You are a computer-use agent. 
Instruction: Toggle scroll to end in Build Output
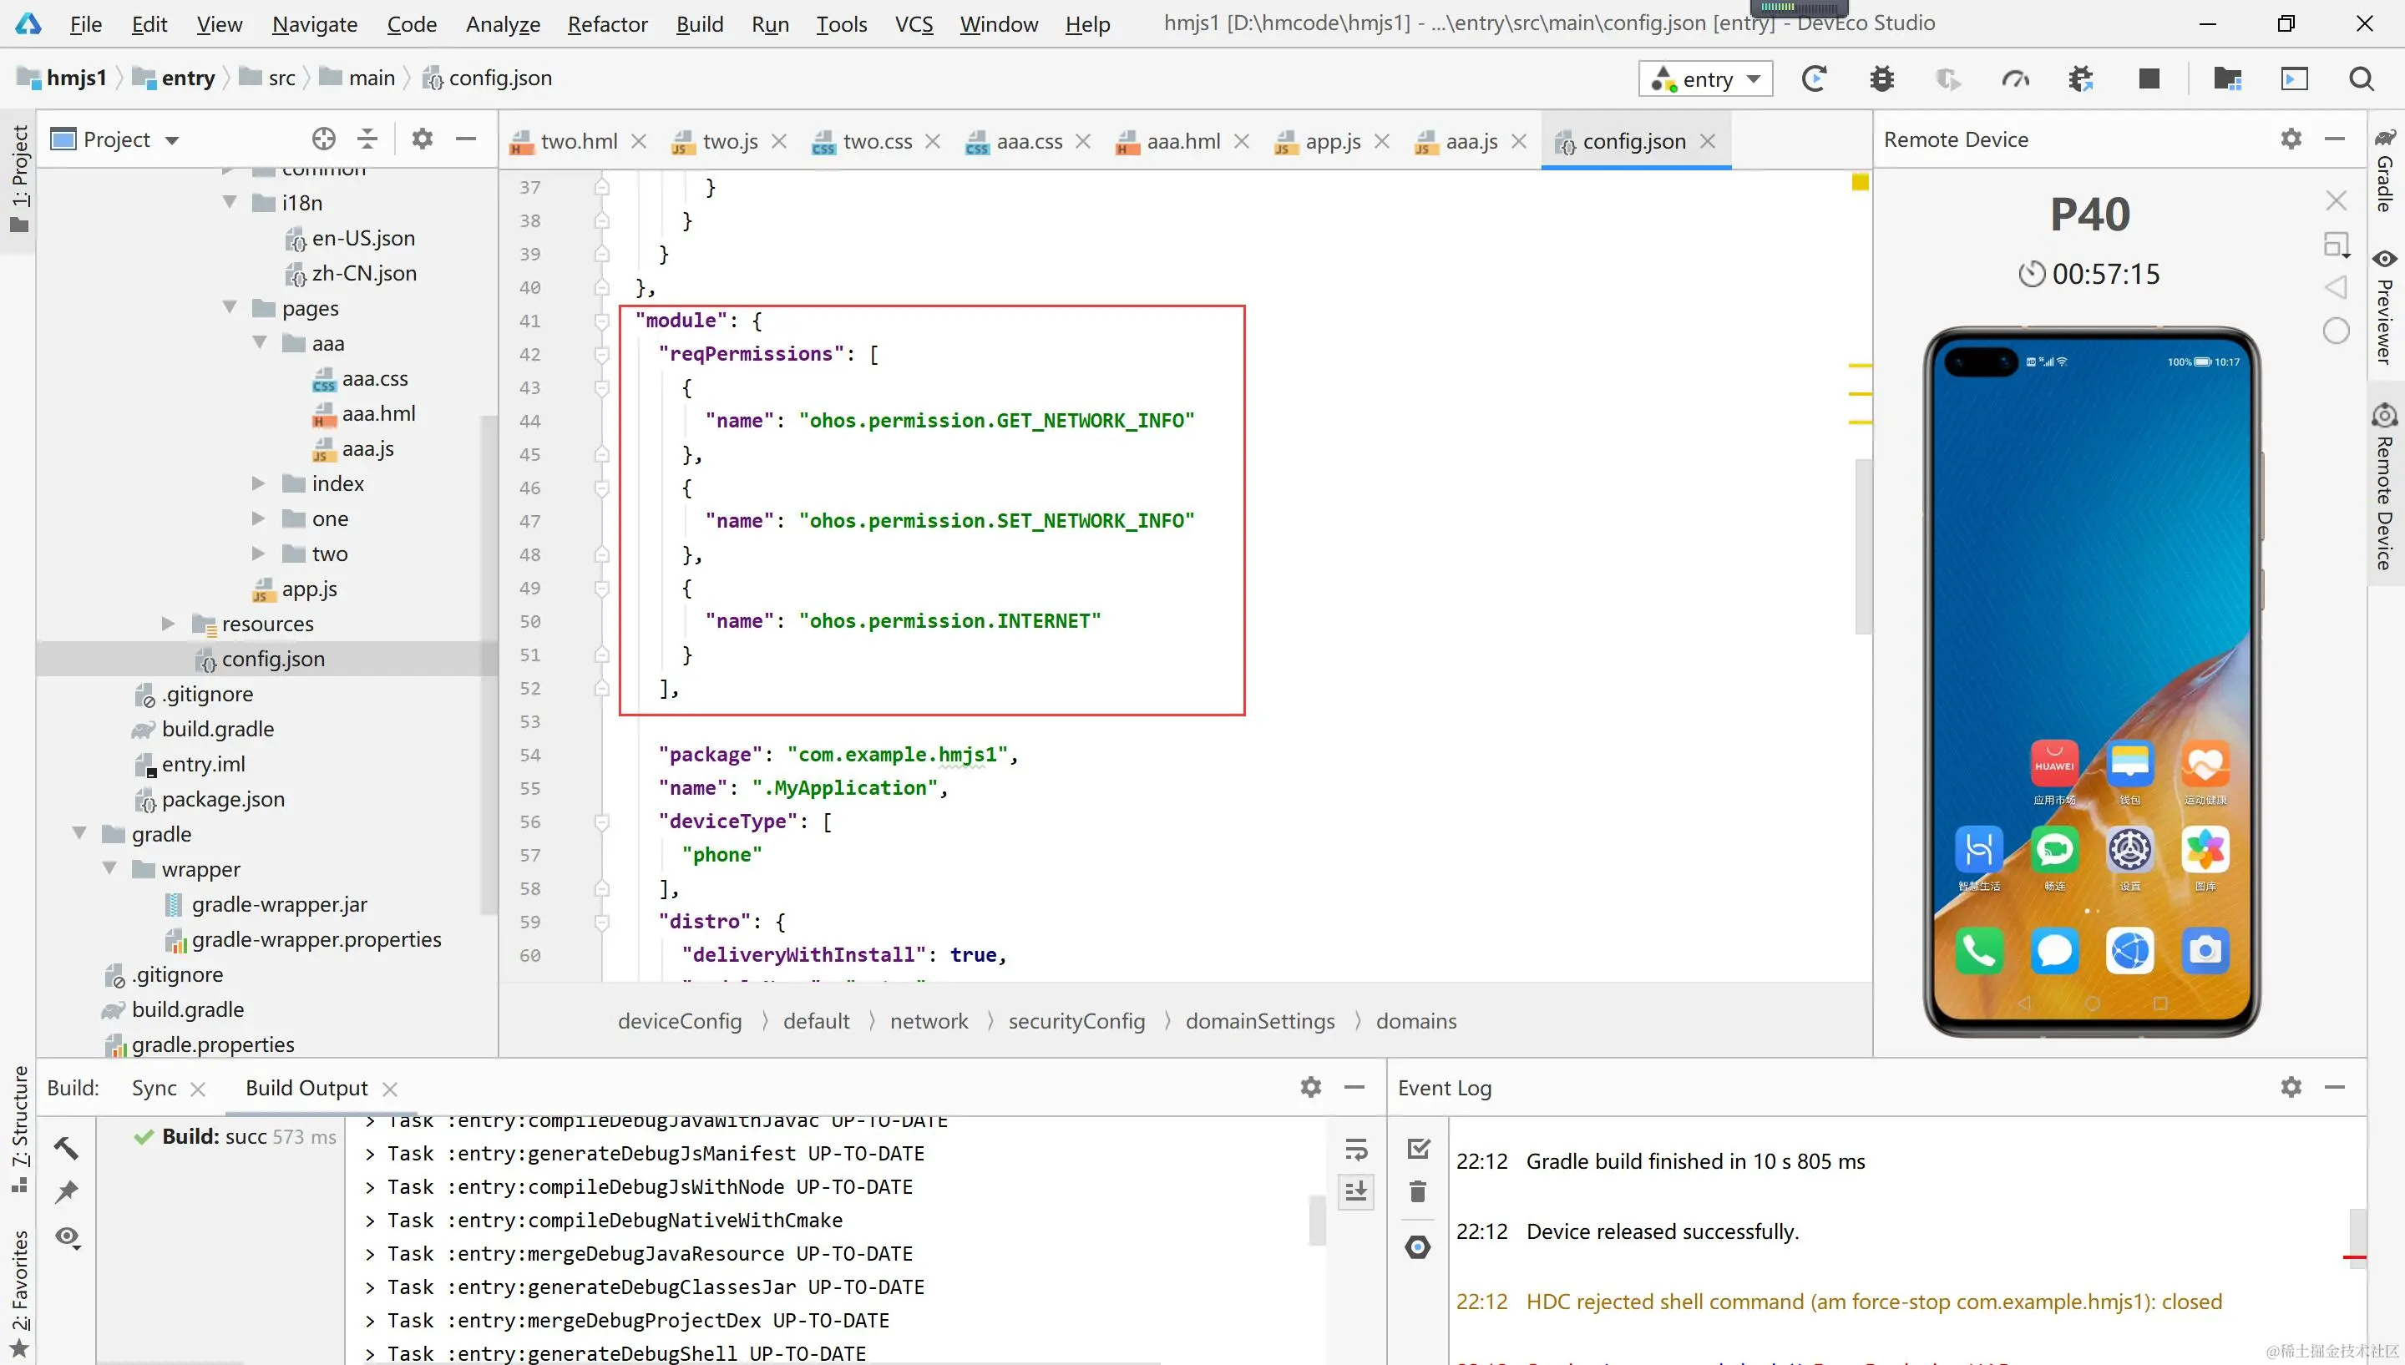[x=1356, y=1191]
